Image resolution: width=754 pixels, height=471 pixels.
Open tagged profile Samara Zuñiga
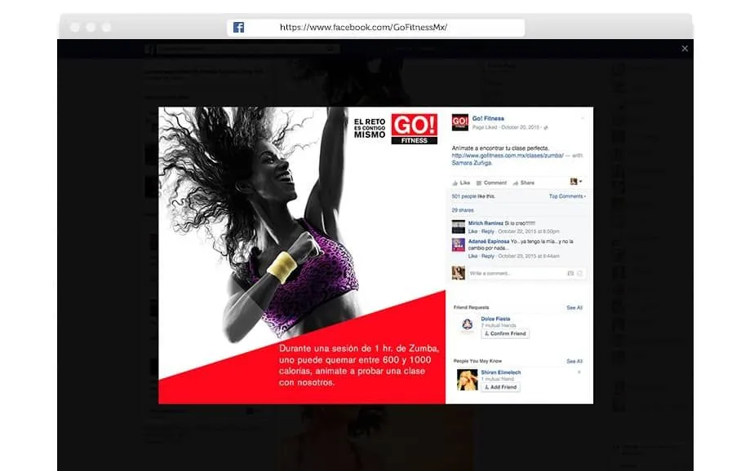(472, 163)
